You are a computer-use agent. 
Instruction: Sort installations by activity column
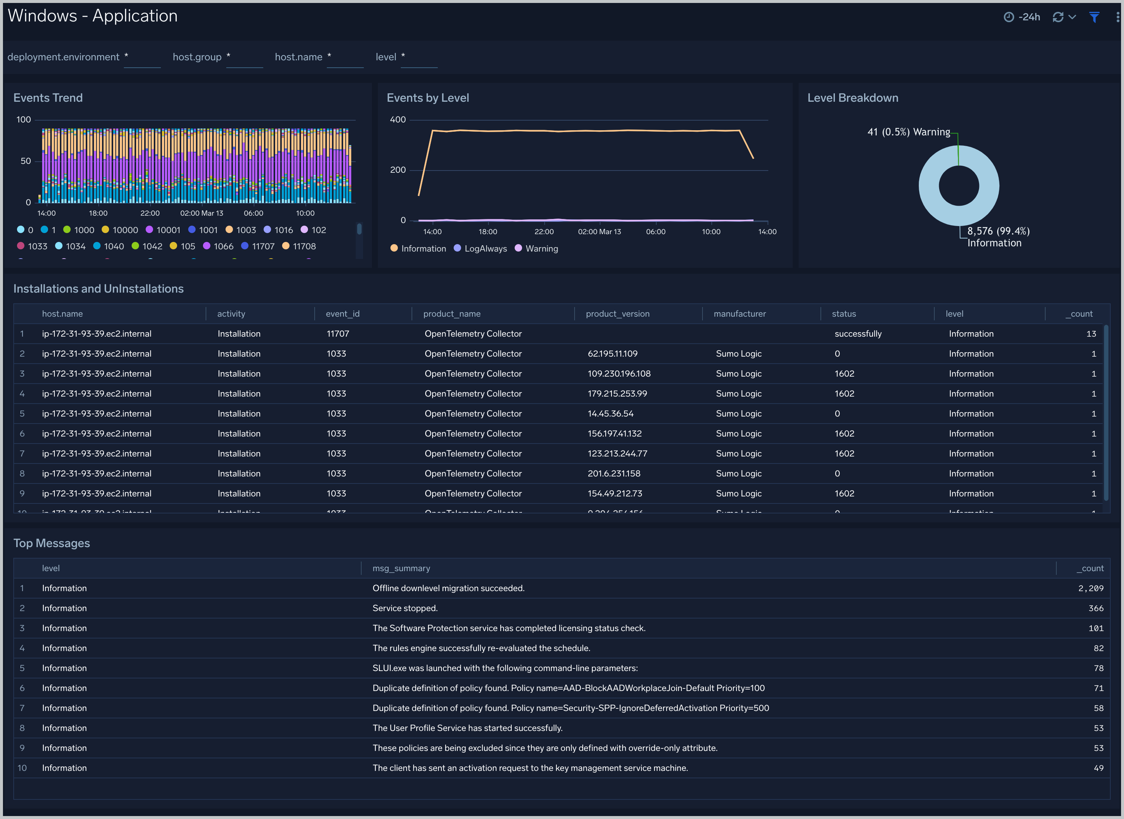231,314
